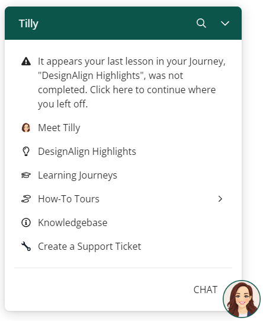Click the CHAT label

point(206,290)
